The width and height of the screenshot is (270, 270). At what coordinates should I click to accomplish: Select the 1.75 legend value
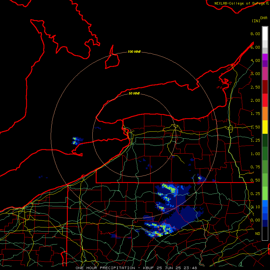point(255,114)
